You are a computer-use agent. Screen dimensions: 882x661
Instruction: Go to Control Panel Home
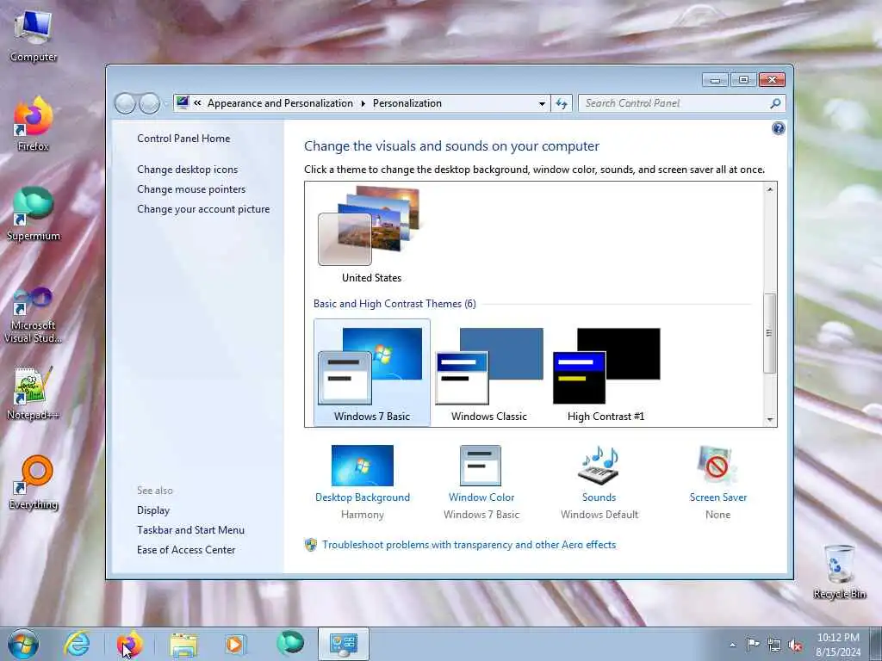[183, 139]
